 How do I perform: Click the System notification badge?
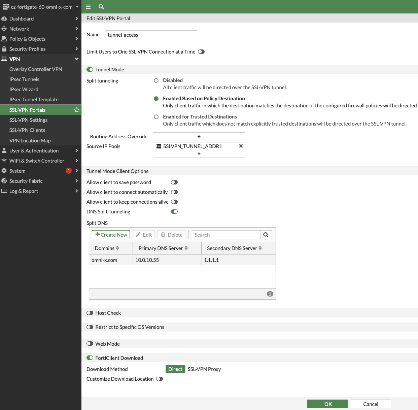point(69,171)
